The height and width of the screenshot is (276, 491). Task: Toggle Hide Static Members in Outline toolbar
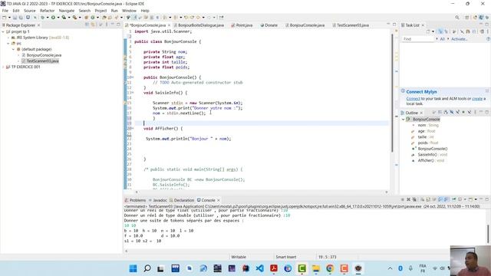457,113
